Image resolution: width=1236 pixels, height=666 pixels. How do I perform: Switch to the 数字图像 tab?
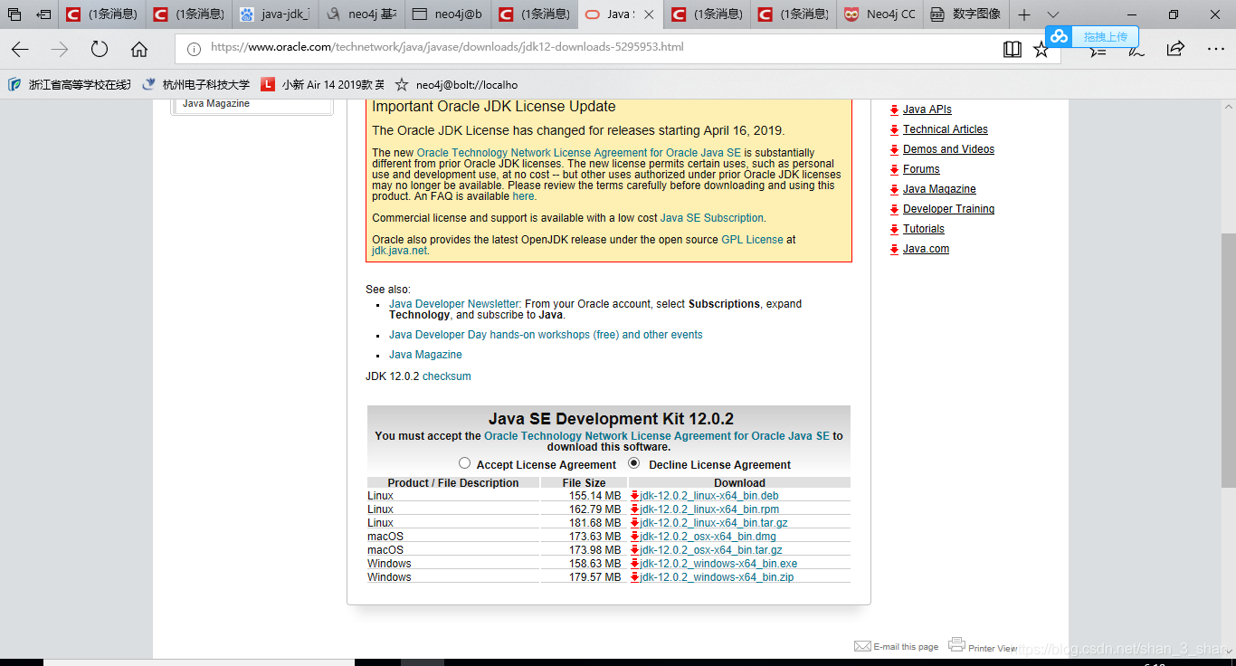click(x=965, y=14)
